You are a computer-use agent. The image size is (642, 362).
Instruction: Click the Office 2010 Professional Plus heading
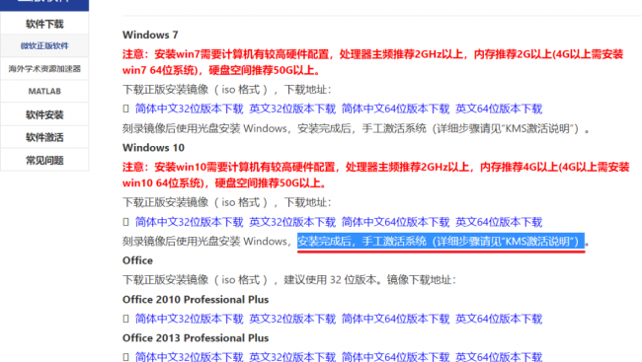pyautogui.click(x=196, y=300)
